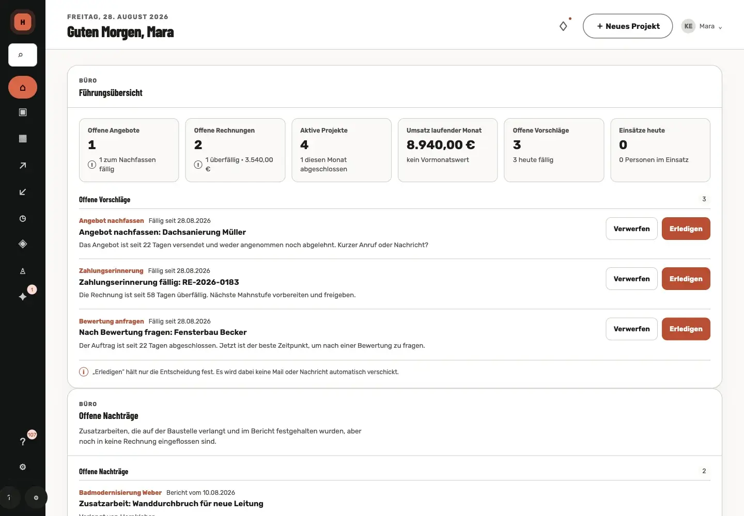Expand the Mara user menu chevron
Image resolution: width=744 pixels, height=516 pixels.
pyautogui.click(x=720, y=27)
